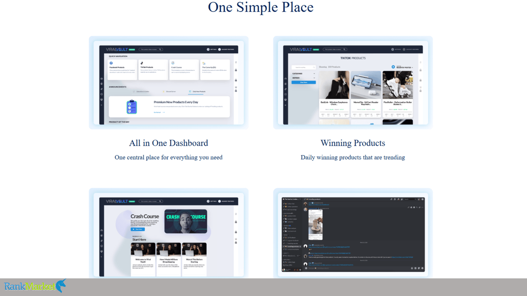Click Settings gear in the Crash Course screenshot
Viewport: 527px width, 296px height.
pos(208,201)
